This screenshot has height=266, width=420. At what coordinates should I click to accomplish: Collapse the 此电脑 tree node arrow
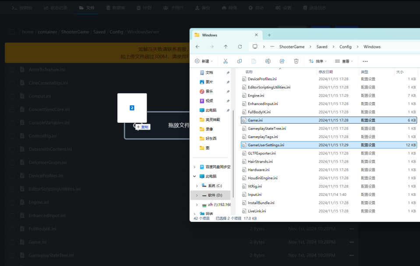coord(194,176)
